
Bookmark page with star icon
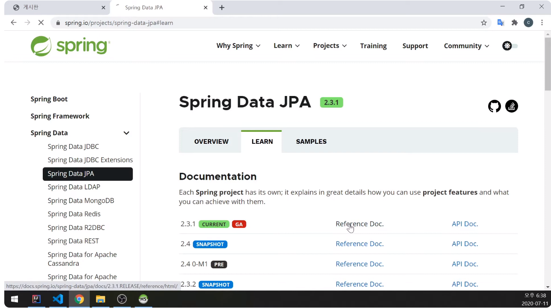484,23
